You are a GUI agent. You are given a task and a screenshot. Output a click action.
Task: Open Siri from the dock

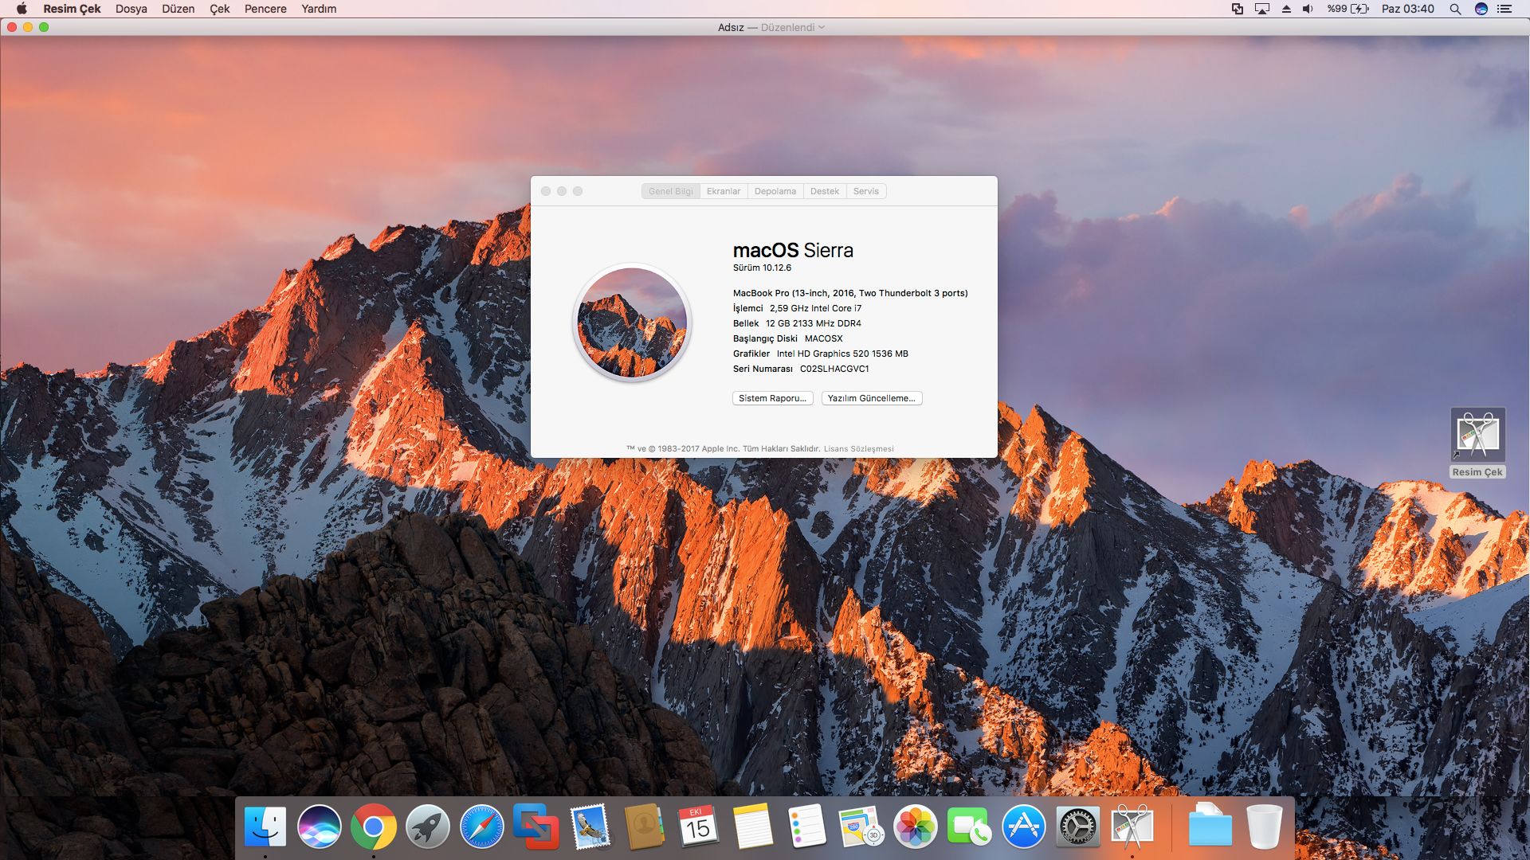[319, 827]
